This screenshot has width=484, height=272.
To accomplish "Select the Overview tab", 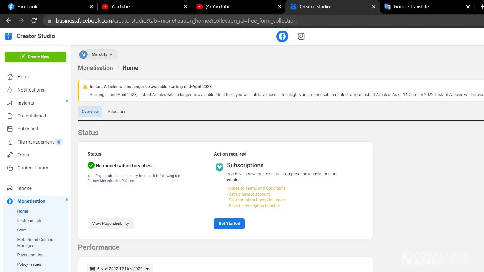I will tap(90, 112).
